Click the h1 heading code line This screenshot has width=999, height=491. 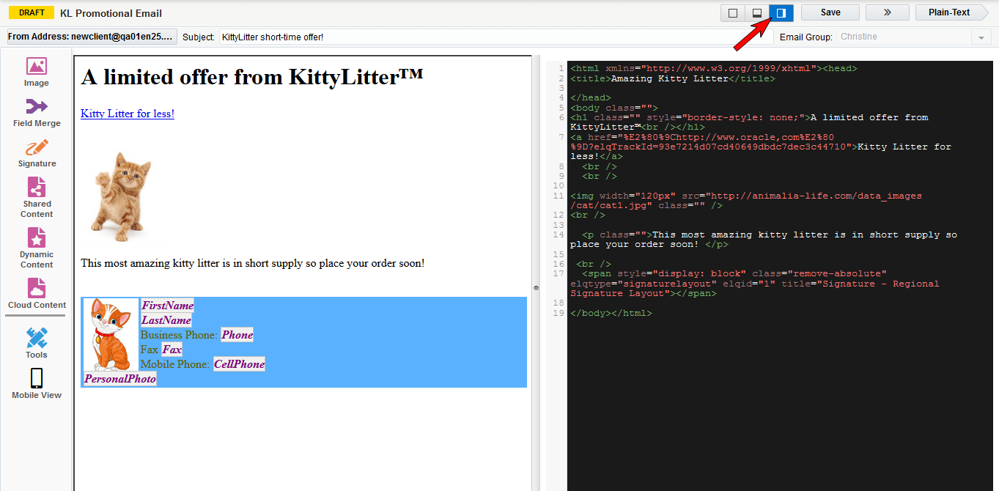coord(749,122)
